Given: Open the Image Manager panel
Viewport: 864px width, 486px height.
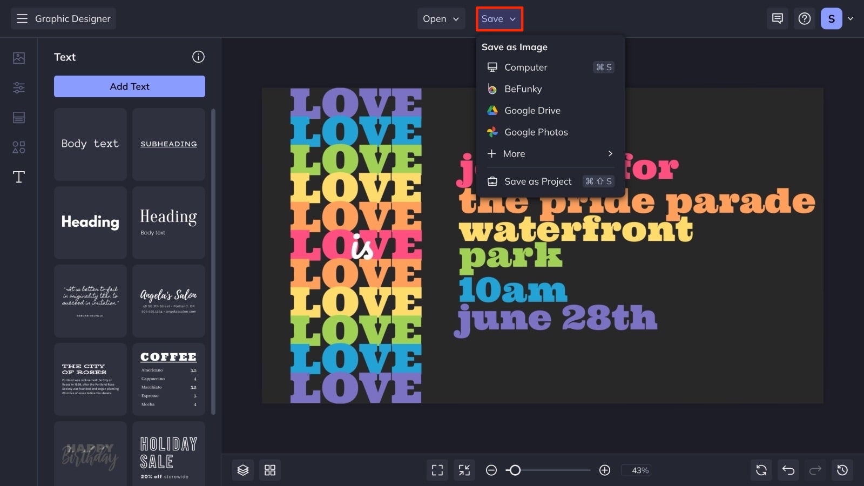Looking at the screenshot, I should (x=18, y=57).
